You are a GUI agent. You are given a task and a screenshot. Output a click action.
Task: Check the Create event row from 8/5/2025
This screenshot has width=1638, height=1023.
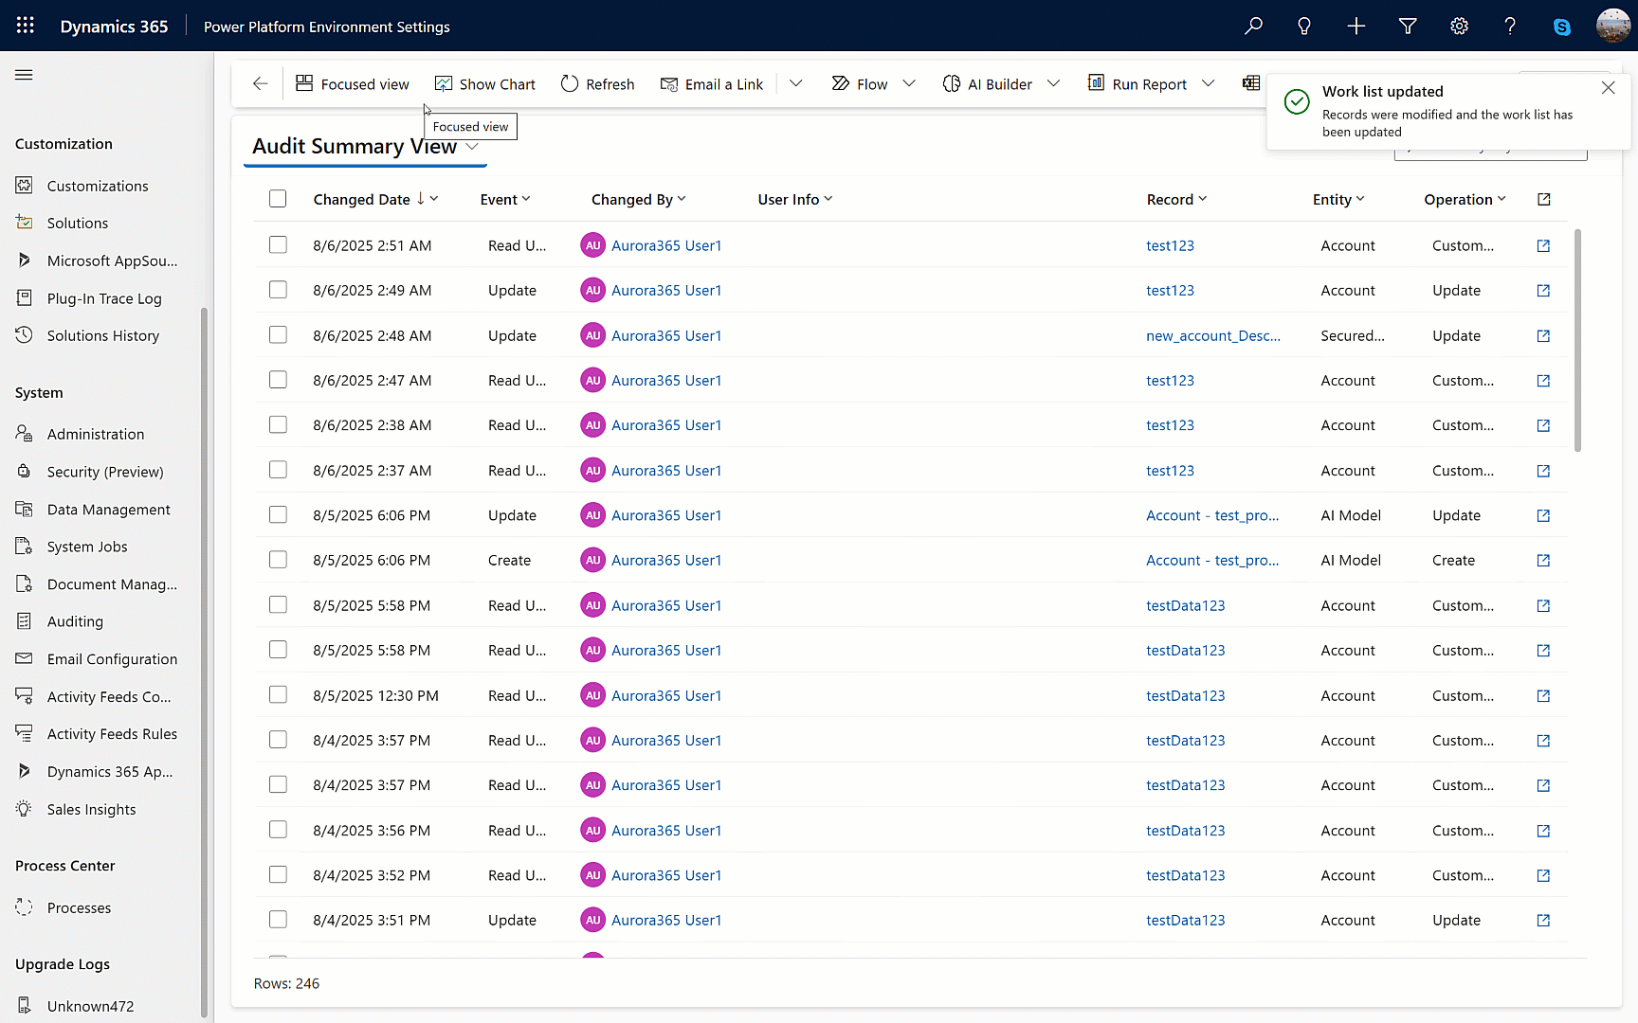(278, 560)
